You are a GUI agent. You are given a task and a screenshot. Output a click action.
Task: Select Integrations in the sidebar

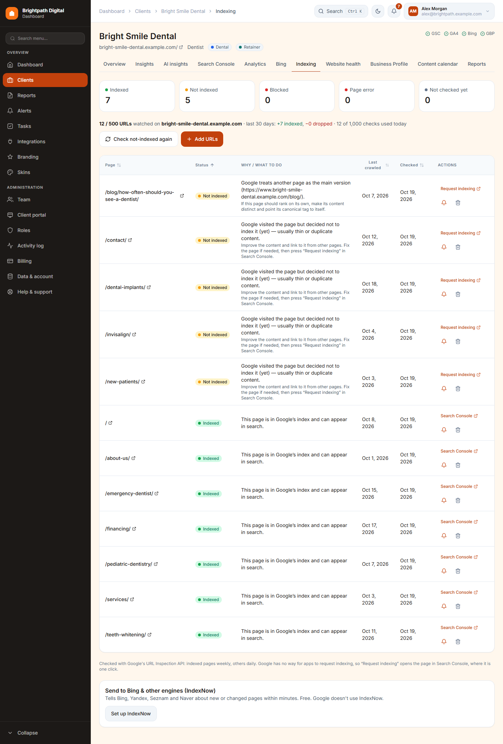click(x=45, y=142)
